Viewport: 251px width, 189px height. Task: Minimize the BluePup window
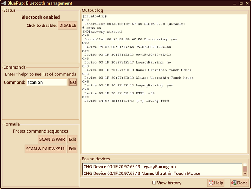[x=235, y=3]
